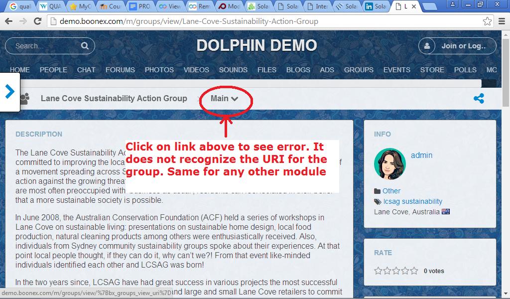
Task: Open the HOME menu item
Action: (19, 70)
